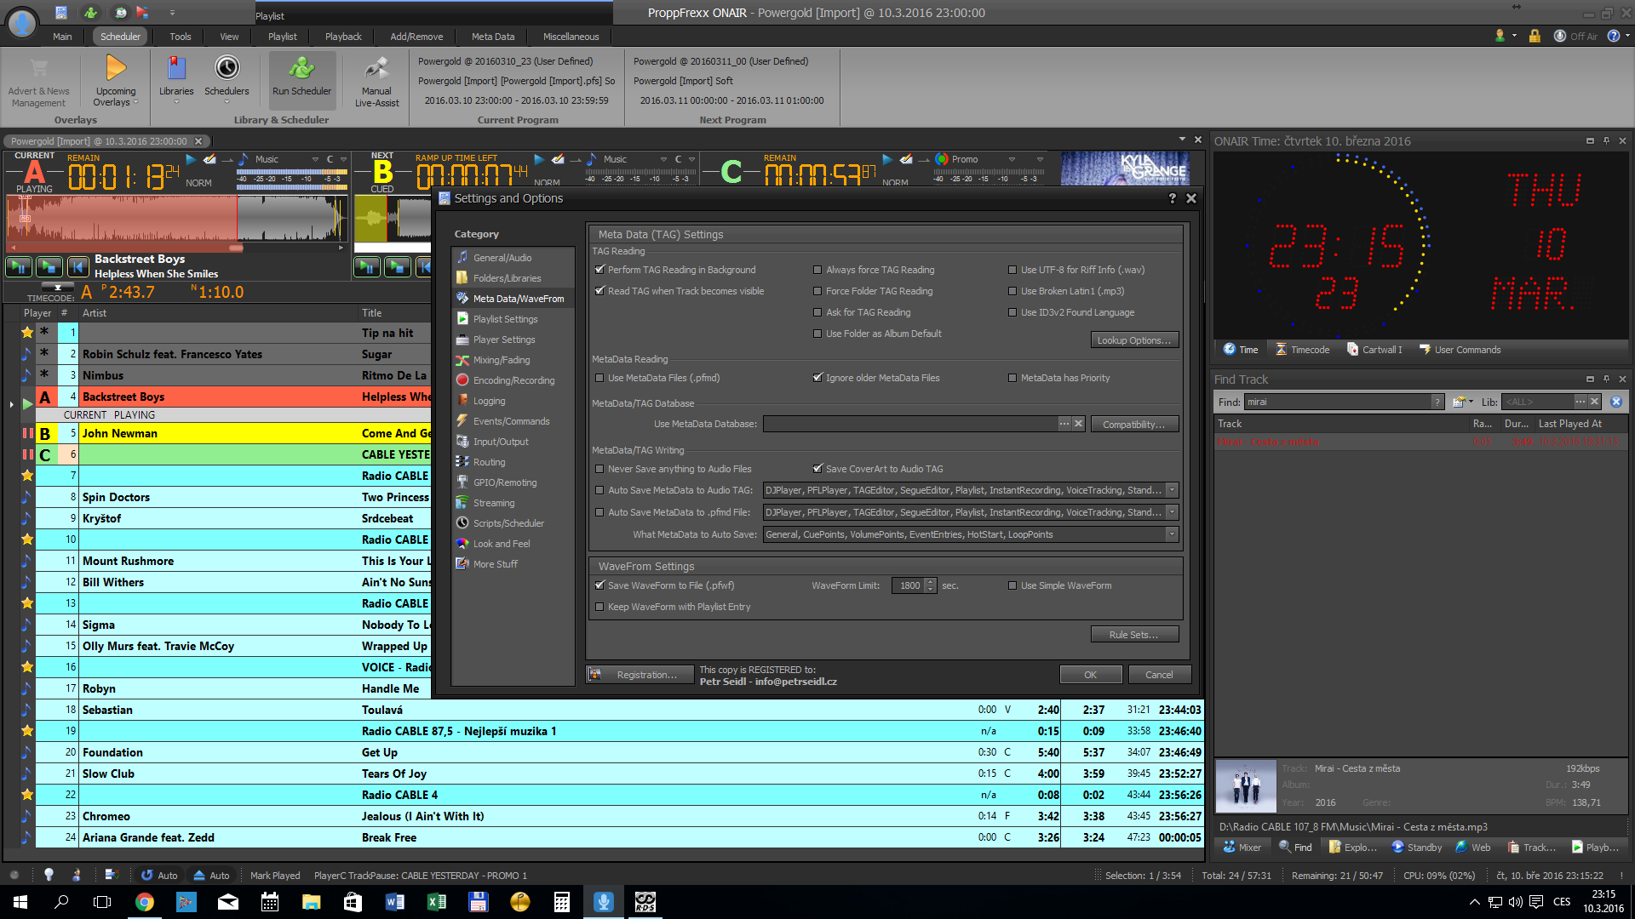Viewport: 1635px width, 919px height.
Task: Open Events/Commands category
Action: 511,421
